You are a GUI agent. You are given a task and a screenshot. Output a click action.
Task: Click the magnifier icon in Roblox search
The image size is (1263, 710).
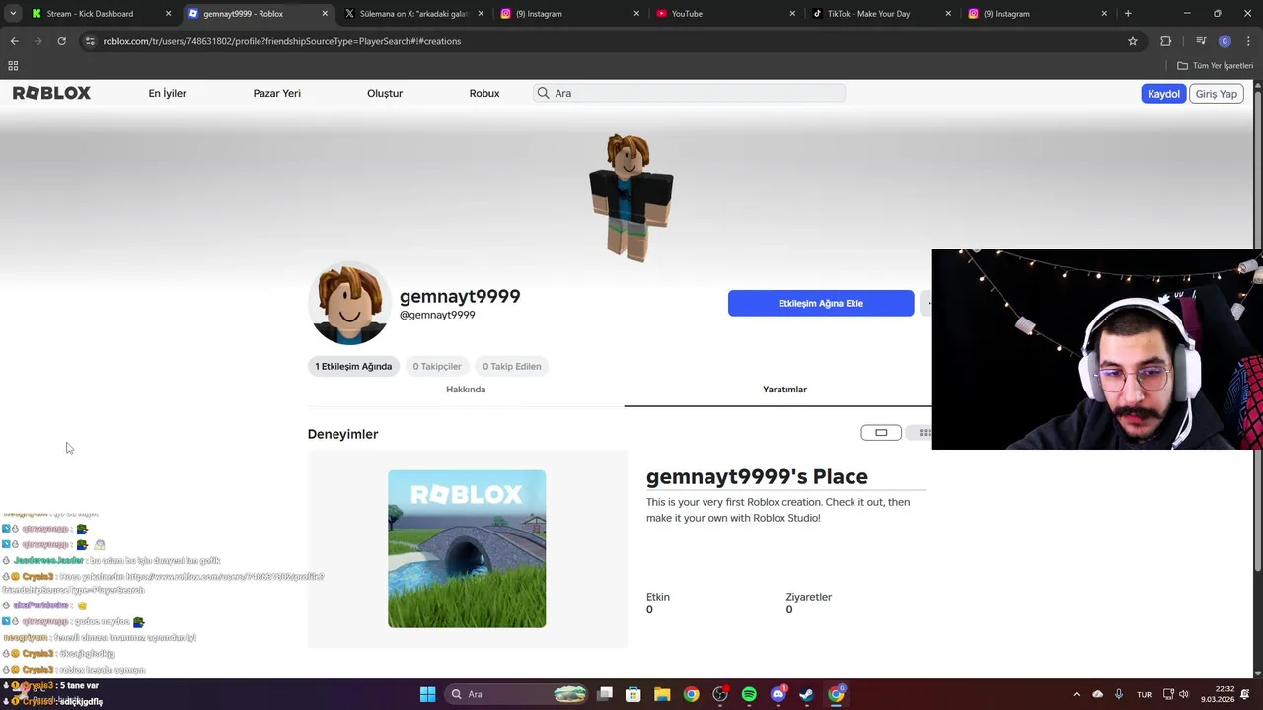pyautogui.click(x=543, y=93)
